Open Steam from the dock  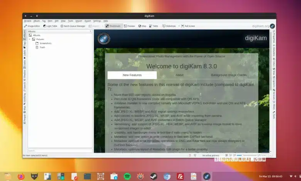click(154, 176)
